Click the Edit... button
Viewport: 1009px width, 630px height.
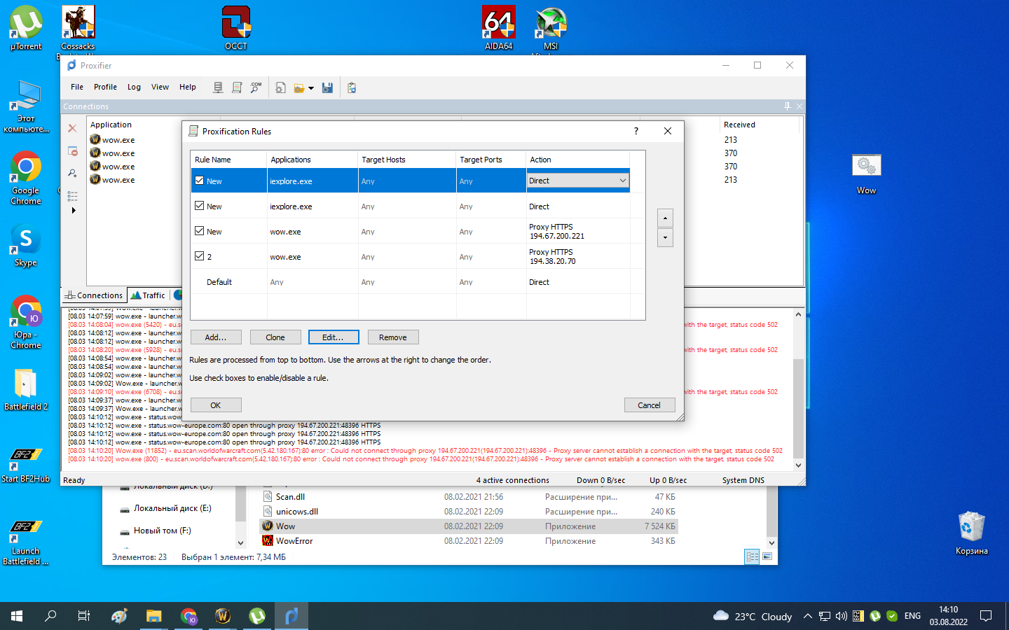334,337
